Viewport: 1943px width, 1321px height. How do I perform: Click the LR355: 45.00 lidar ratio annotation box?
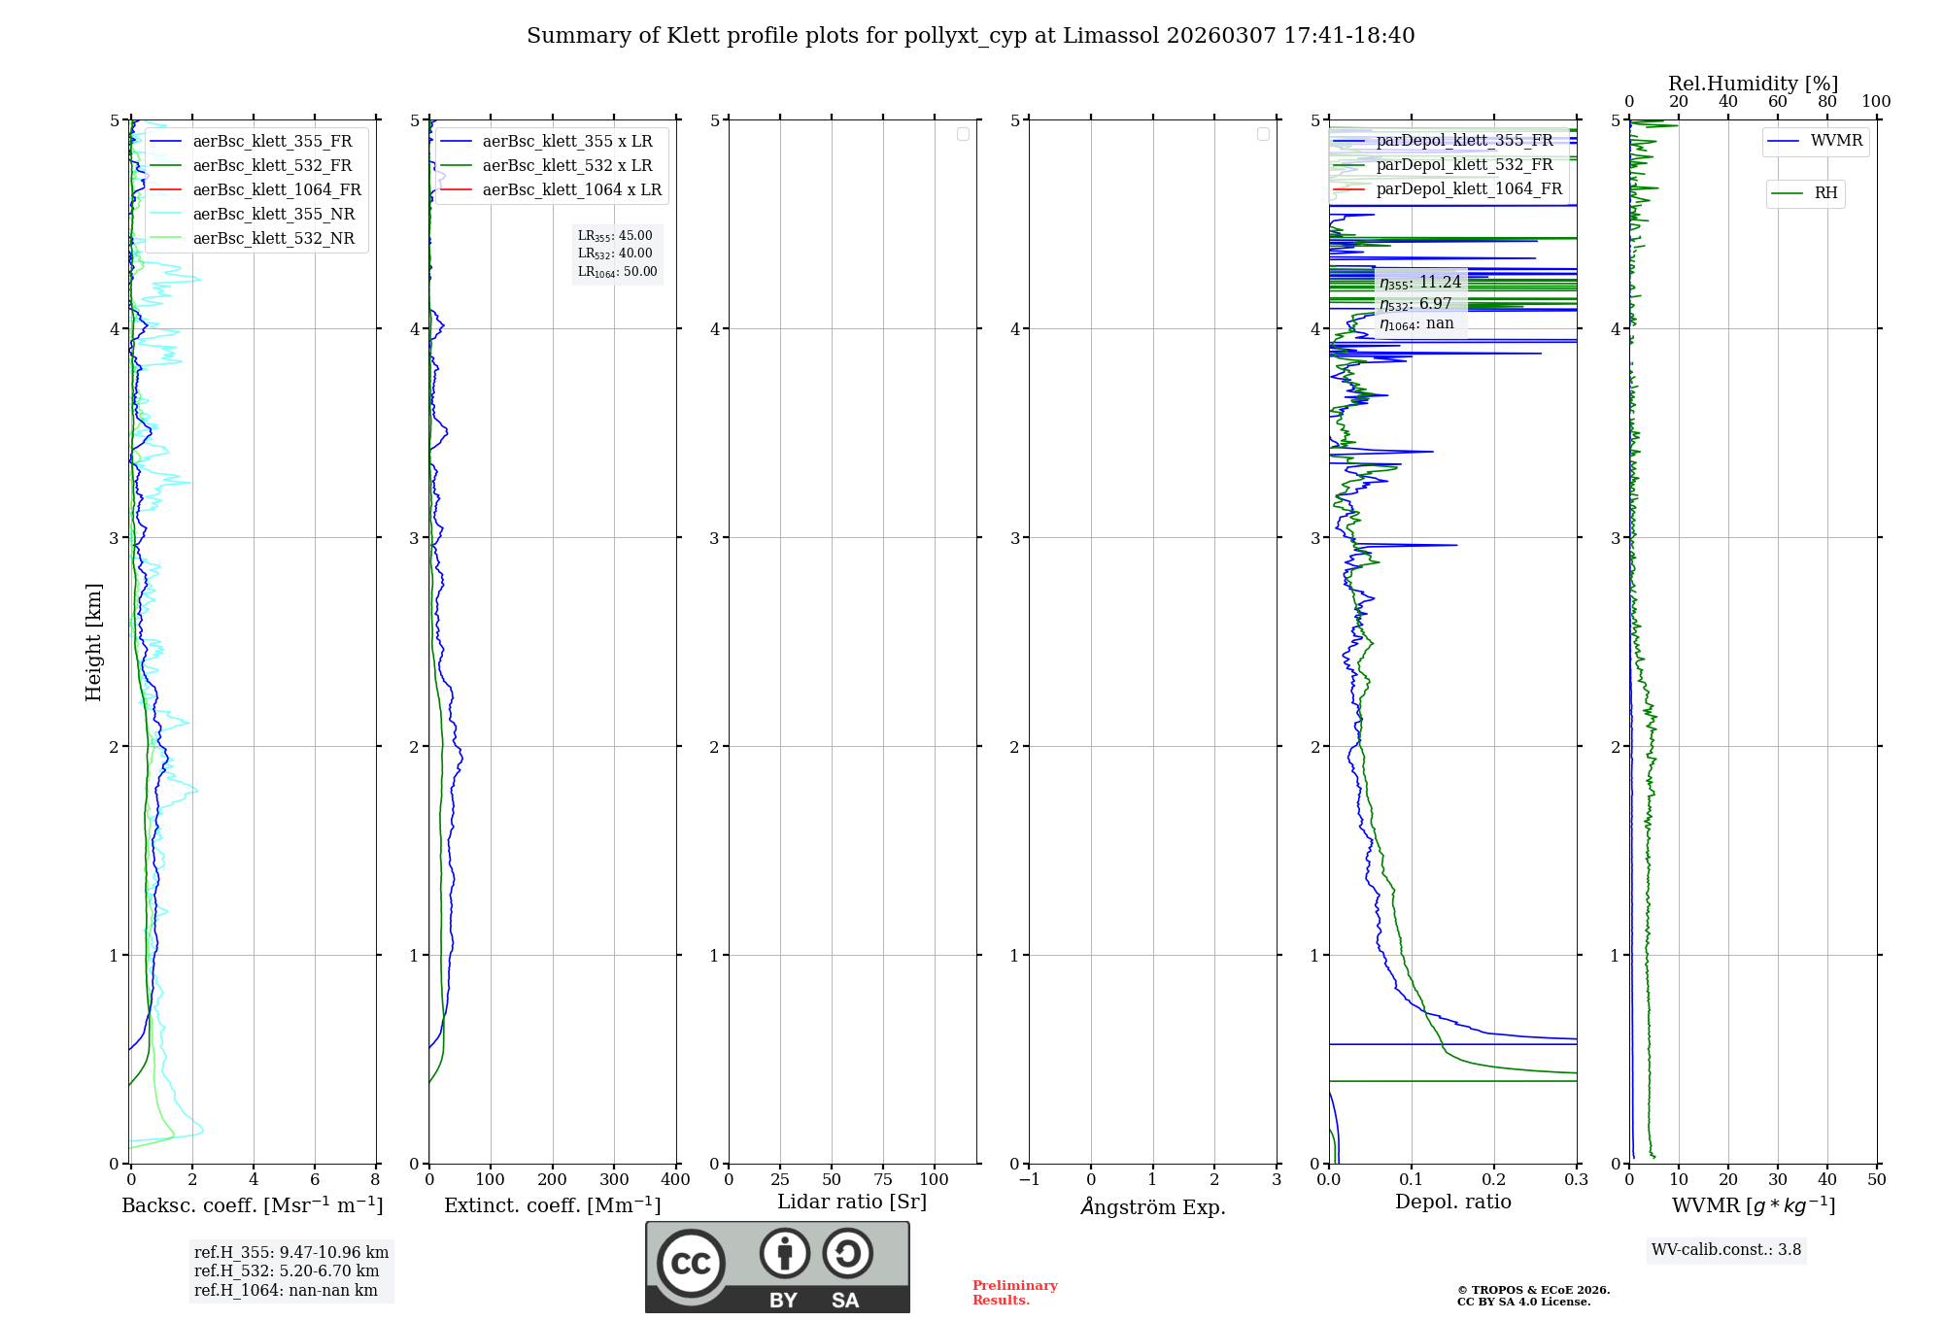click(617, 236)
